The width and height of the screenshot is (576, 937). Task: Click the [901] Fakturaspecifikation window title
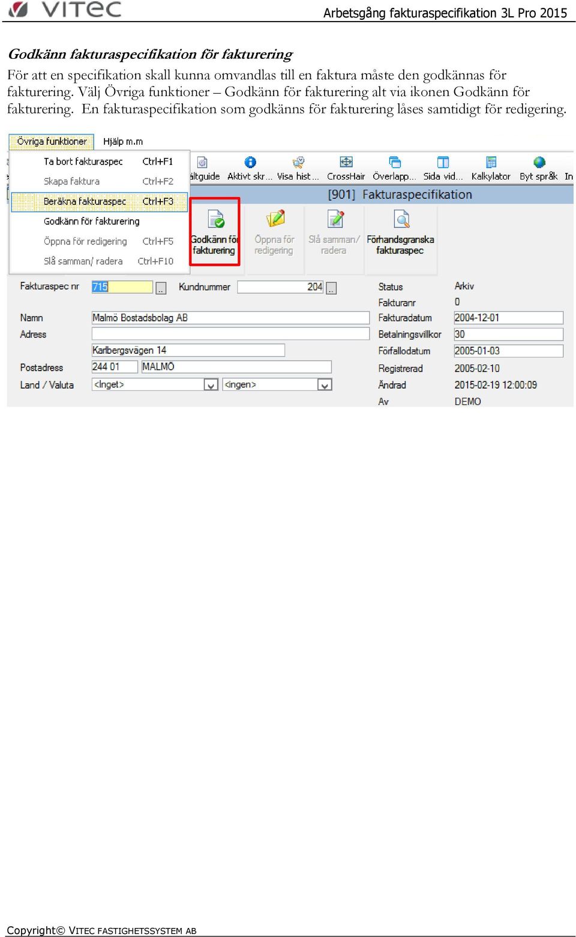tap(400, 195)
